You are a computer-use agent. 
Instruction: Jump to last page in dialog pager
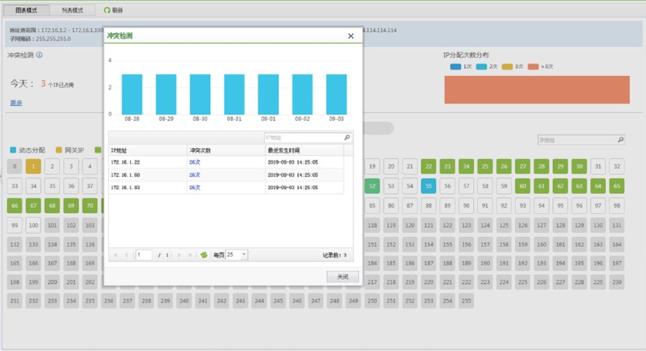(x=190, y=255)
